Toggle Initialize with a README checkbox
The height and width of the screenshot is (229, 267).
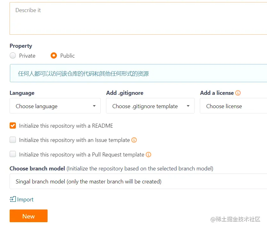[13, 126]
